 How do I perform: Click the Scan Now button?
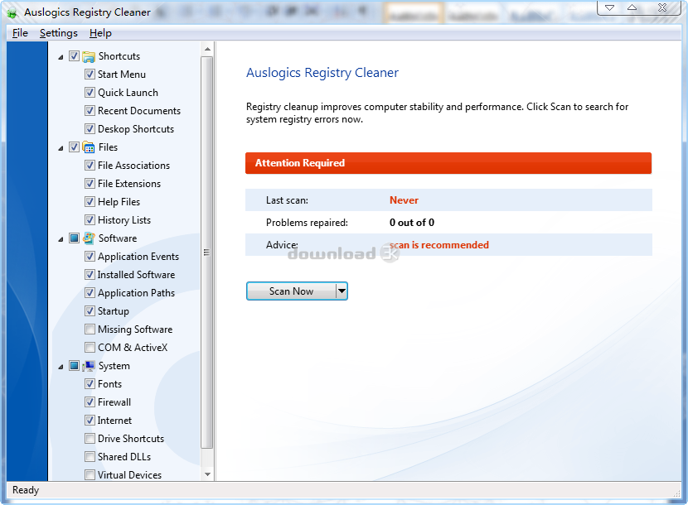click(x=291, y=291)
